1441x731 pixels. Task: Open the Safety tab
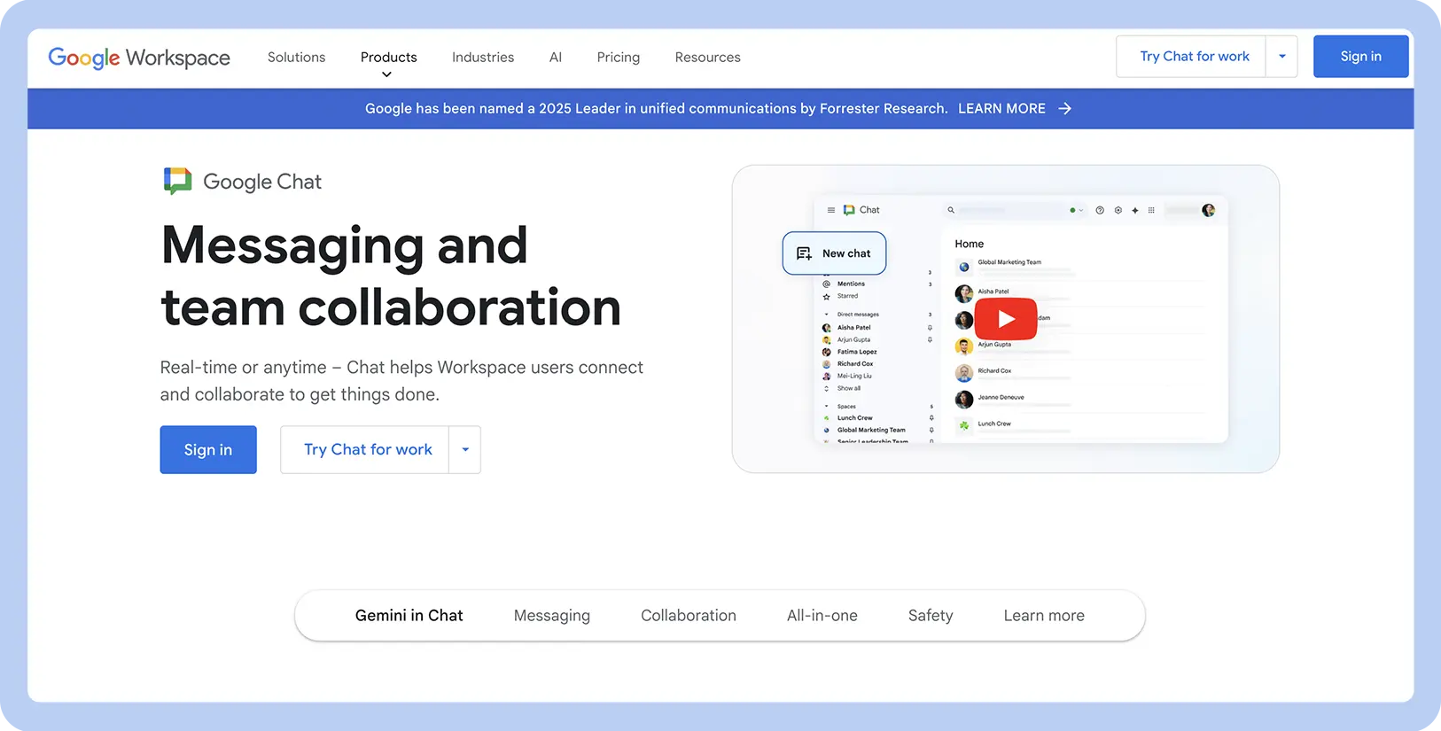click(931, 615)
